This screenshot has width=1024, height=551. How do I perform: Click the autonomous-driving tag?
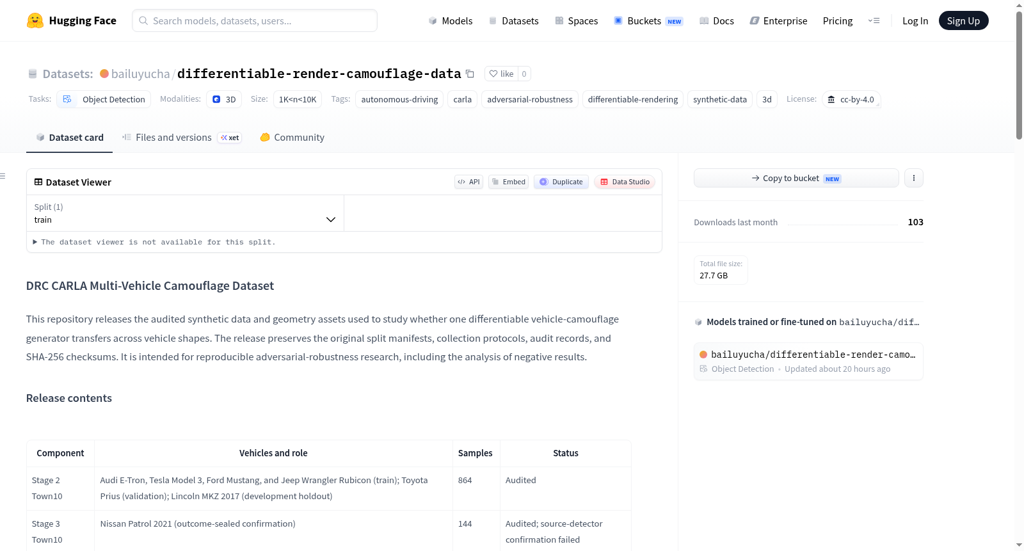[399, 99]
